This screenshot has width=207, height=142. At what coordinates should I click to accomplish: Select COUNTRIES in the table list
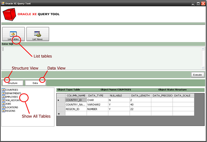12,90
